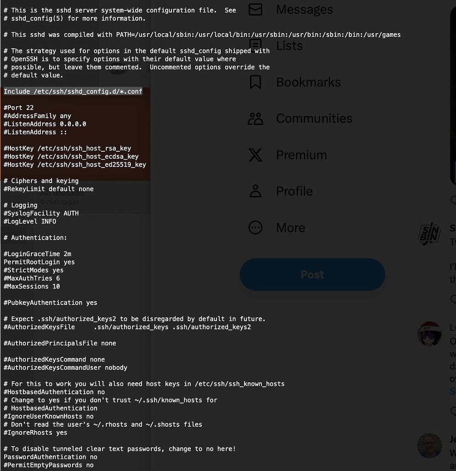Select the Bookmarks ribbon icon
Viewport: 456px width, 471px height.
pos(255,82)
